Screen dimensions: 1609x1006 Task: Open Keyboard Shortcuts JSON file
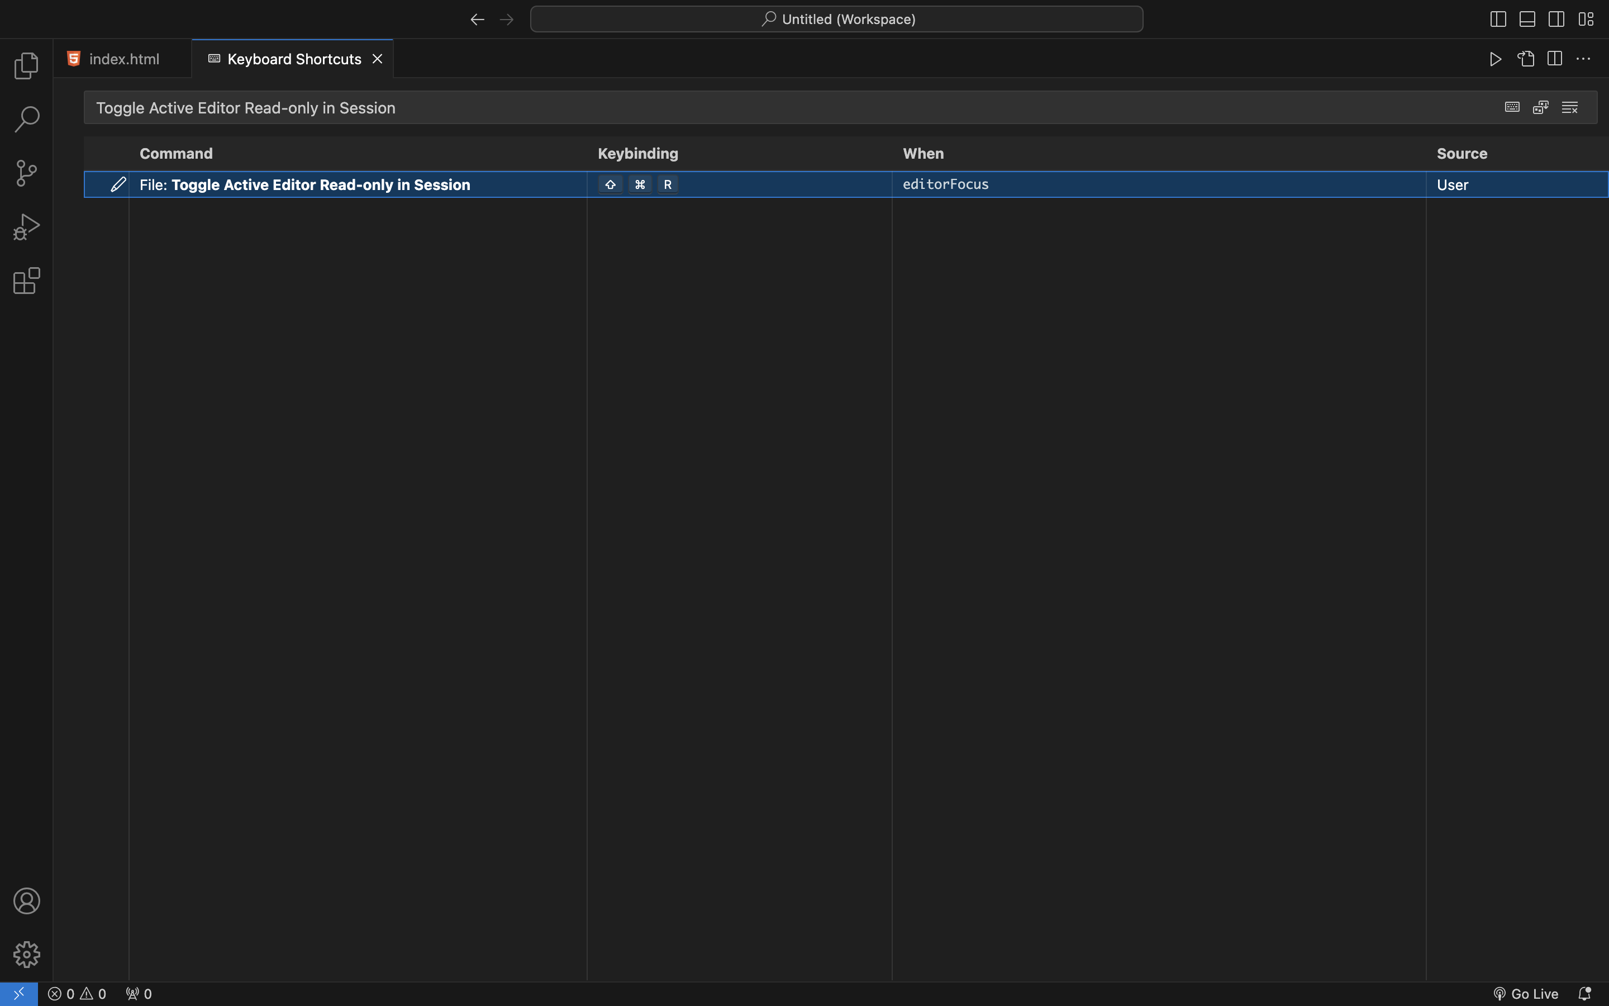click(x=1526, y=59)
